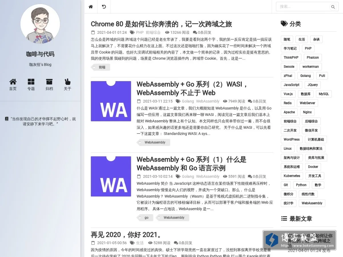The image size is (343, 257).
Task: Click the search magnifier icon
Action: pos(333,7)
